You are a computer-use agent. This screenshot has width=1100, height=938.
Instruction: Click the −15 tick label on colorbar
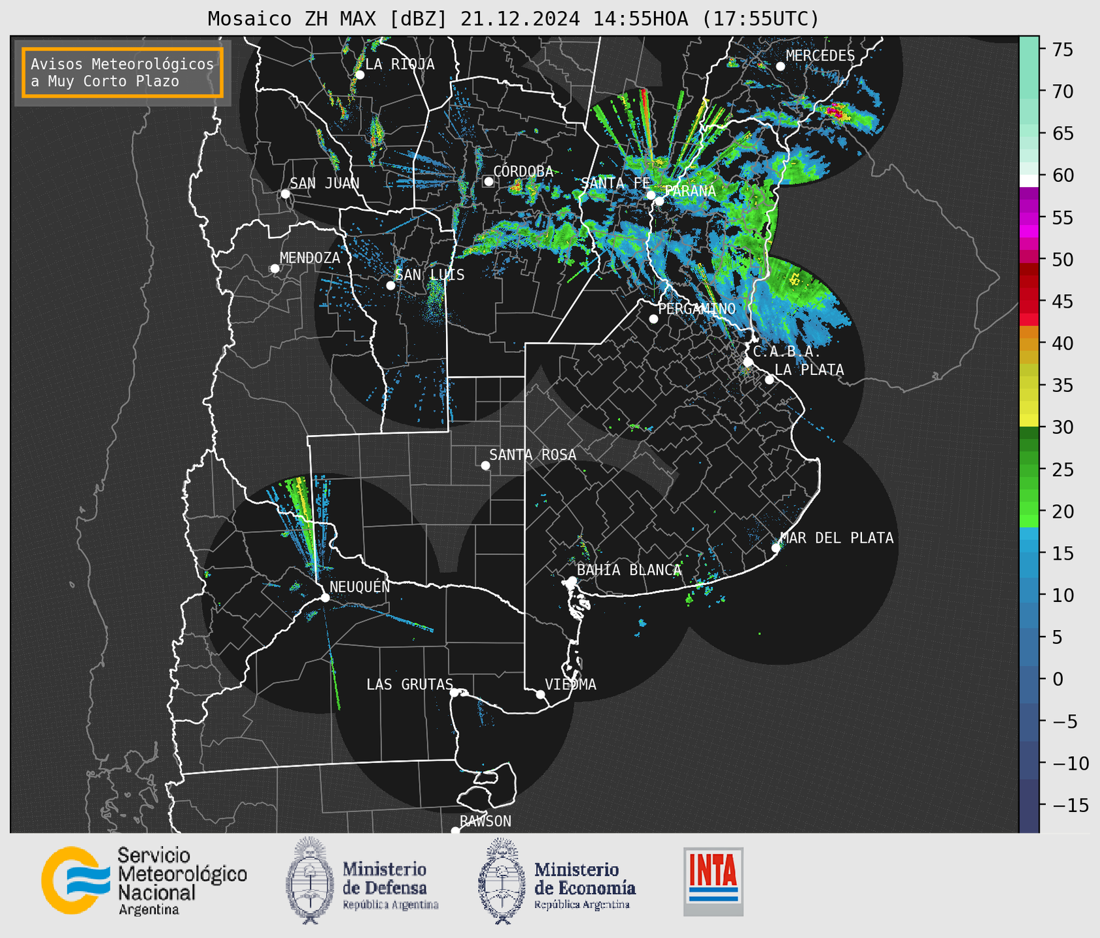click(1070, 805)
